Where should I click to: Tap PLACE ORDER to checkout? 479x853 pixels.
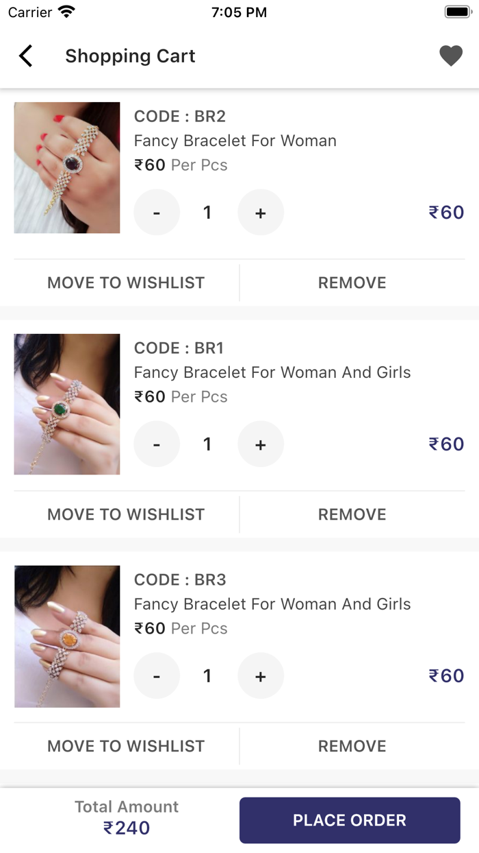(350, 820)
